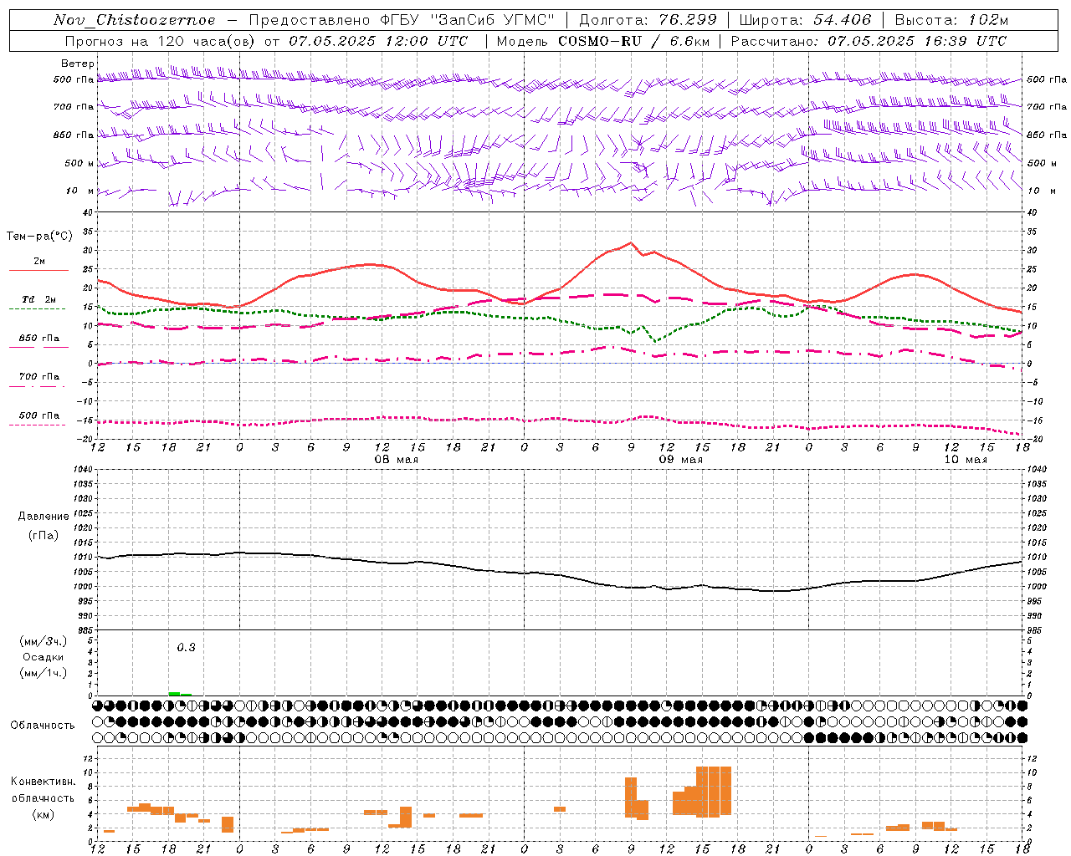The width and height of the screenshot is (1071, 856).
Task: Select '700 гПа' in the temperature legend
Action: [39, 377]
